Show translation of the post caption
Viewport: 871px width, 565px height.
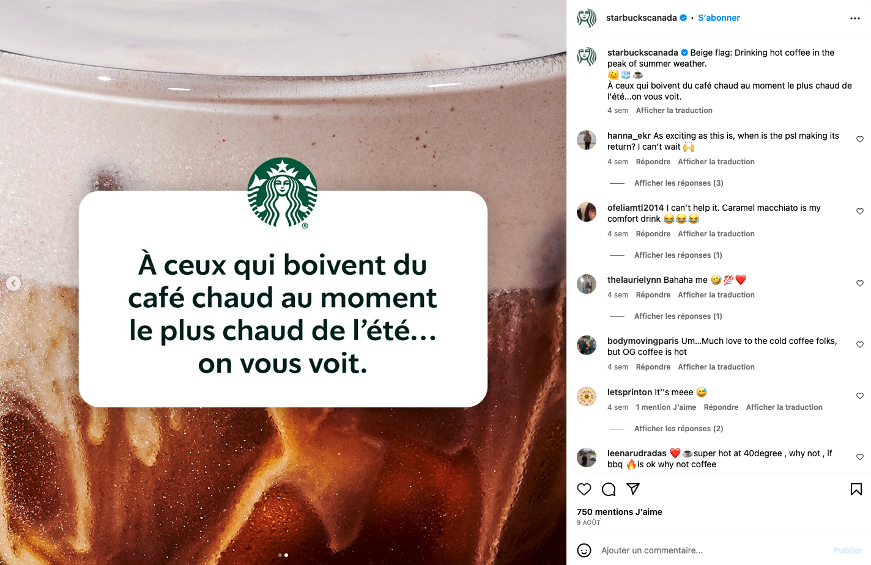(x=674, y=111)
